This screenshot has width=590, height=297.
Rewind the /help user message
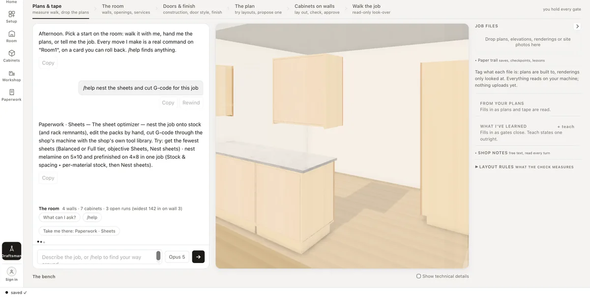click(x=191, y=103)
